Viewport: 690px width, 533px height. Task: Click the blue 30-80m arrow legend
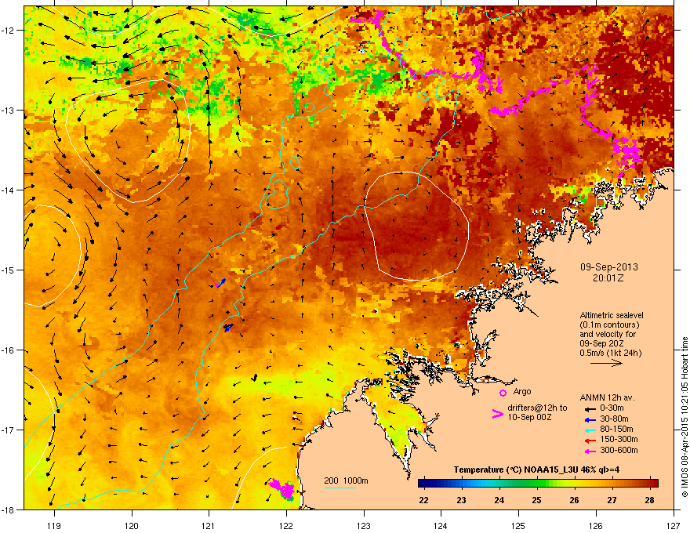tap(590, 419)
